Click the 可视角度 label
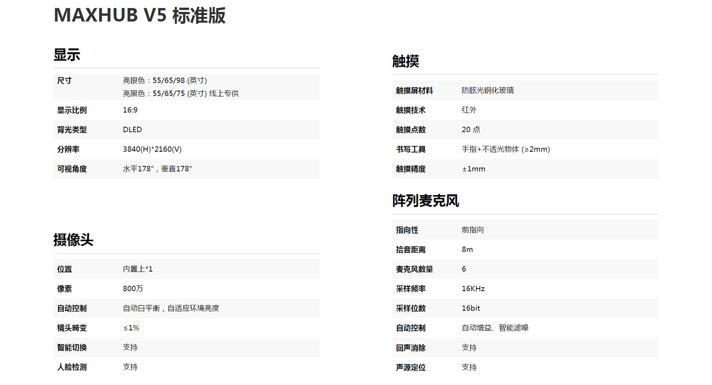The image size is (712, 385). pyautogui.click(x=72, y=169)
